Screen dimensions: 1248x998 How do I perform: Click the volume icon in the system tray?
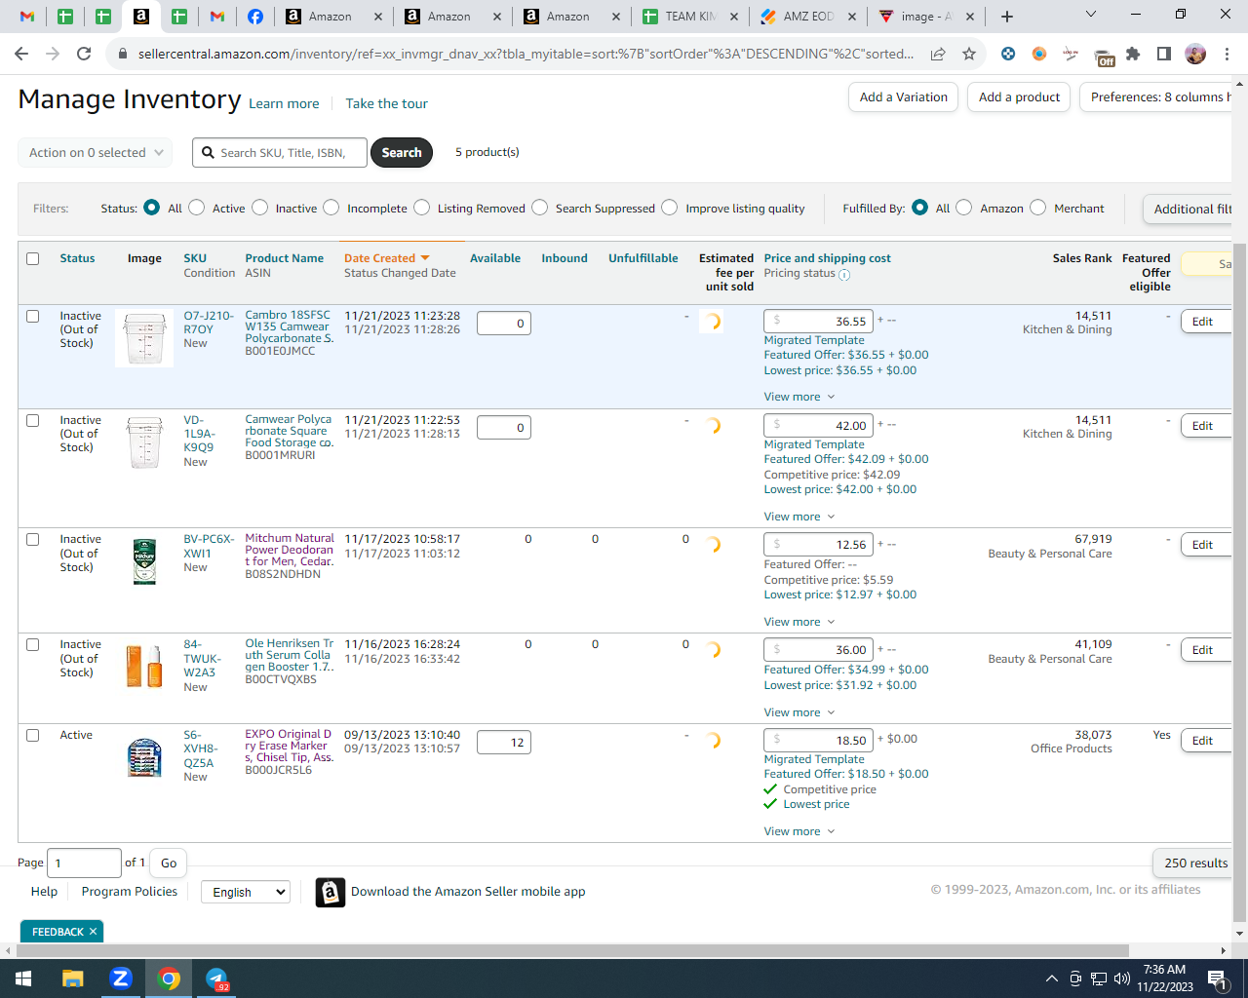pos(1122,979)
